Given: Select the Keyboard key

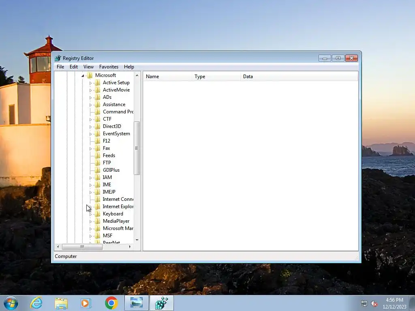Looking at the screenshot, I should tap(113, 214).
